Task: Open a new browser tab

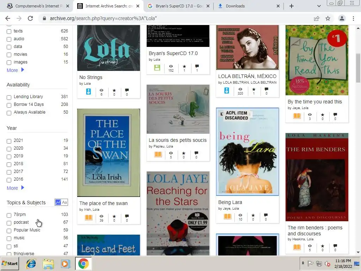Action: [292, 6]
